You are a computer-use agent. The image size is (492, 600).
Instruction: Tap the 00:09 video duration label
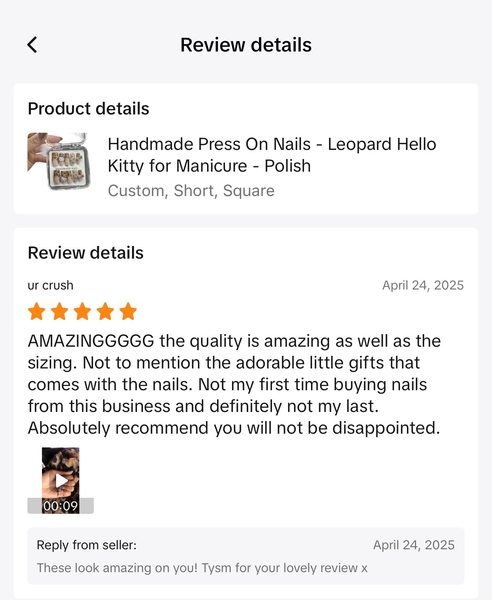(60, 506)
